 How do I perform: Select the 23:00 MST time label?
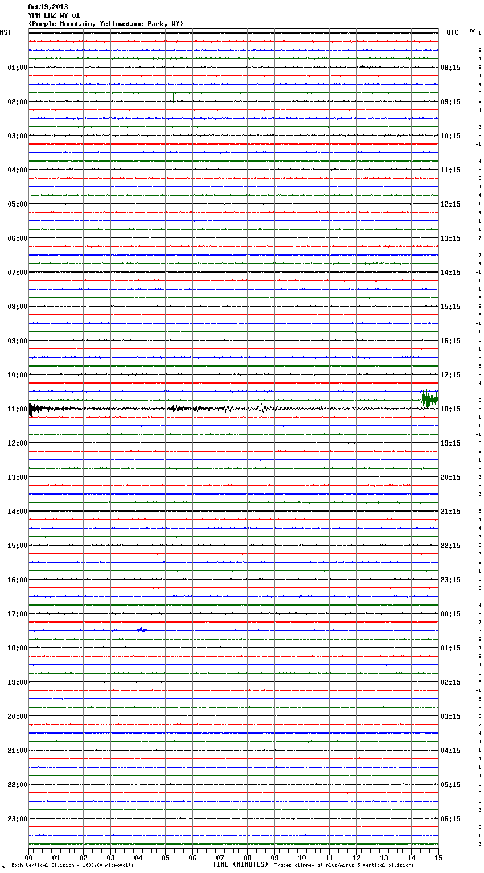[x=18, y=819]
